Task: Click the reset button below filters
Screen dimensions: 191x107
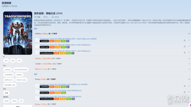Action: click(18, 106)
